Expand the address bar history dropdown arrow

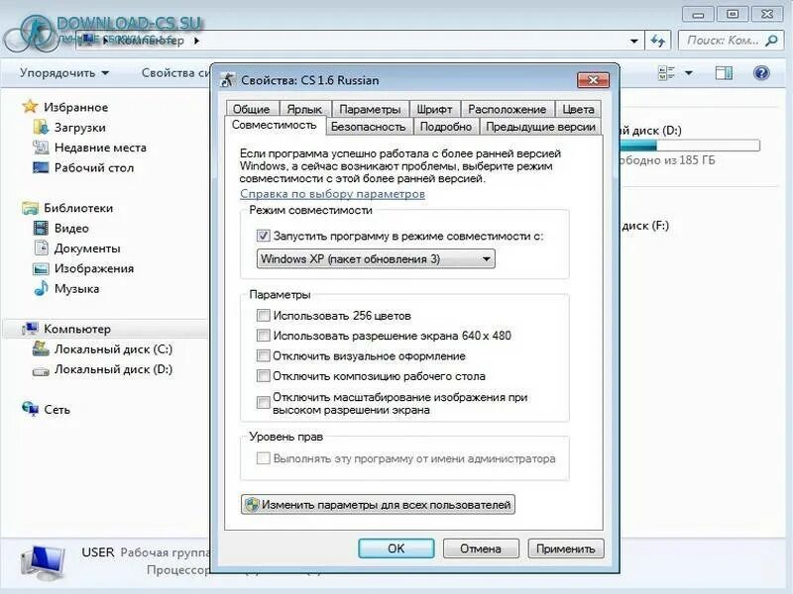pyautogui.click(x=633, y=41)
